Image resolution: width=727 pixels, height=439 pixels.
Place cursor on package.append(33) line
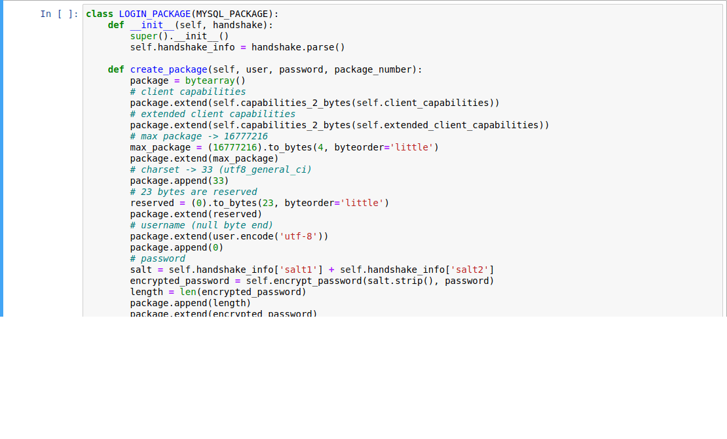click(179, 181)
